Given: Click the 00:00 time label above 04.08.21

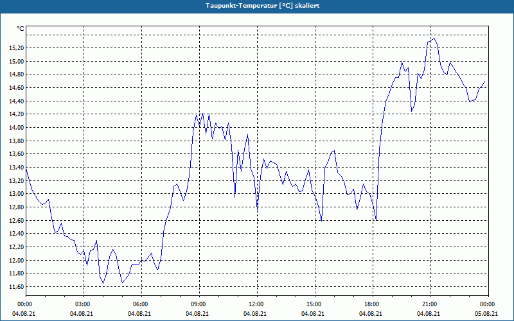Looking at the screenshot, I should coord(24,304).
